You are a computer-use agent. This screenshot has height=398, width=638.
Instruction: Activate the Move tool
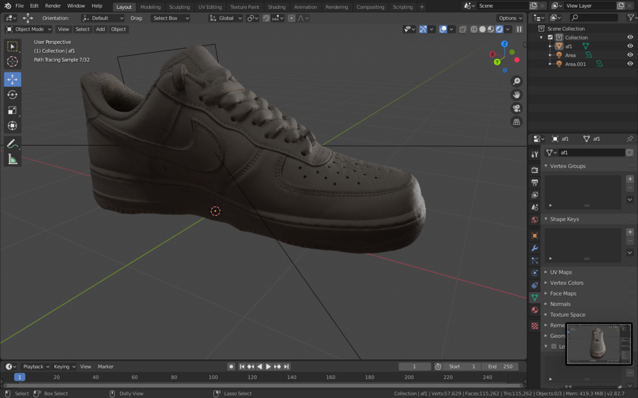[12, 79]
